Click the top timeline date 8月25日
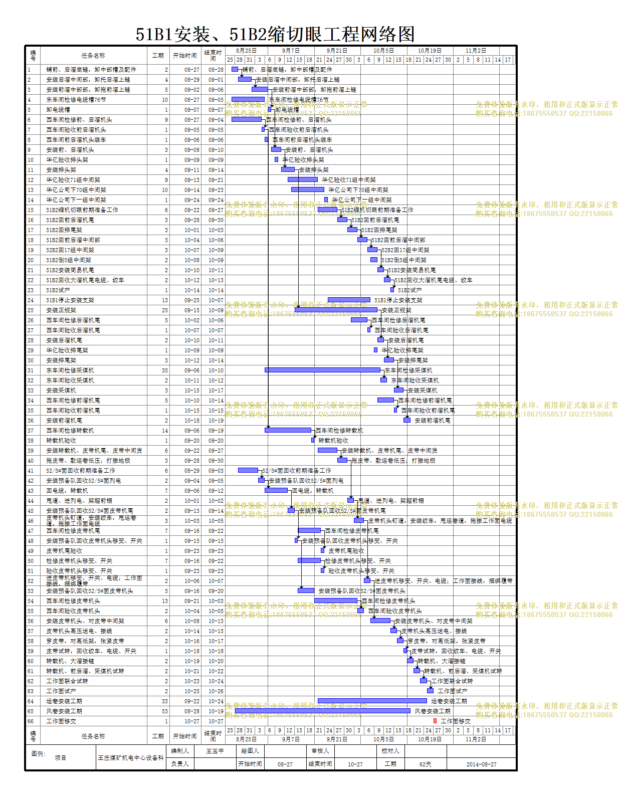 (246, 51)
